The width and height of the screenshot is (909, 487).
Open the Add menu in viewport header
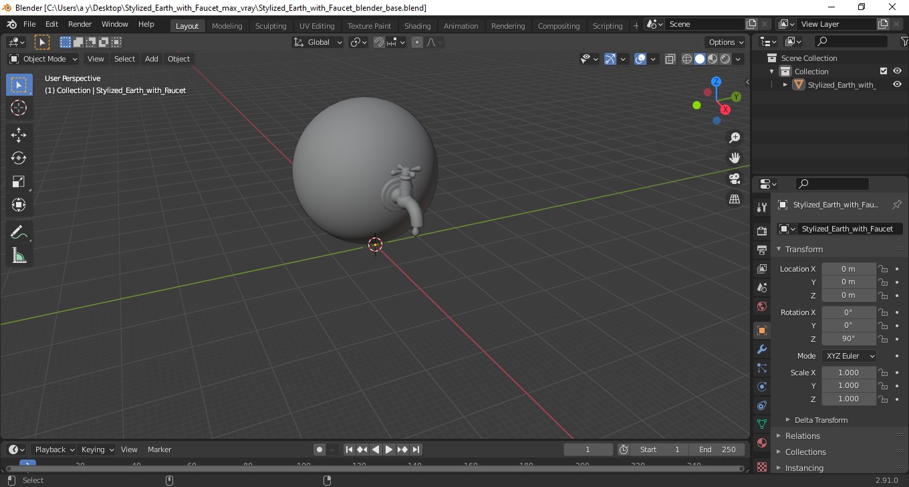tap(152, 59)
